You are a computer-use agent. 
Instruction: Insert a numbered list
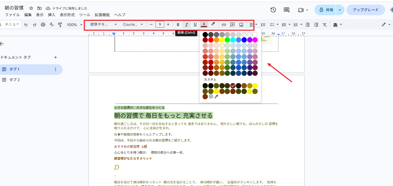pyautogui.click(x=296, y=24)
